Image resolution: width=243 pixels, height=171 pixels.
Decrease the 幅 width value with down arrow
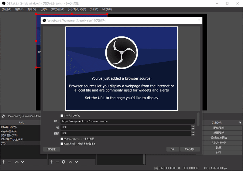click(x=193, y=128)
